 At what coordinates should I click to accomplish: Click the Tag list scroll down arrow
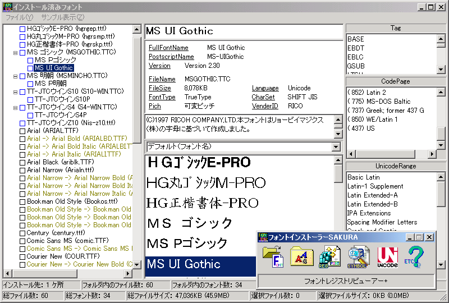[441, 69]
